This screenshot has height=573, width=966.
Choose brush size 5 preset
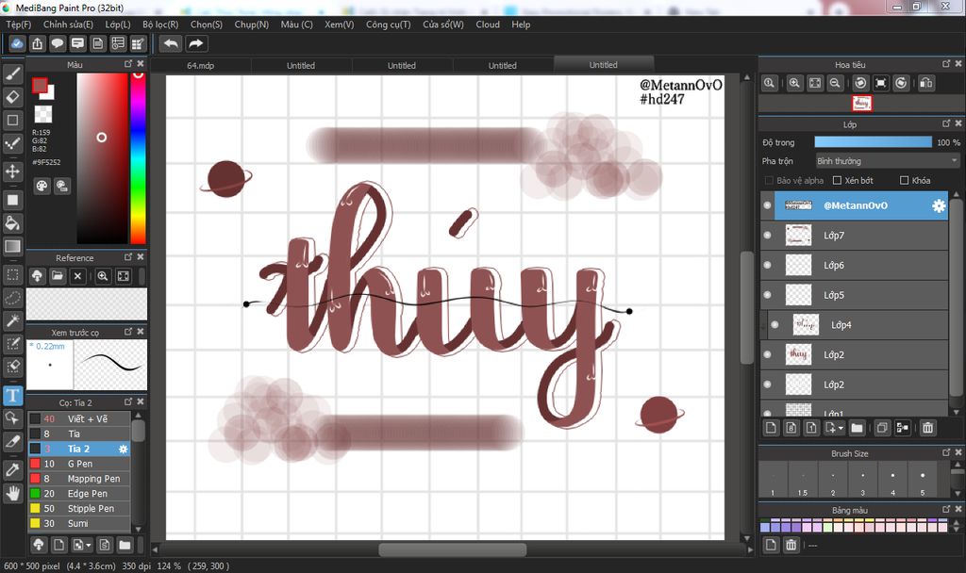[923, 479]
